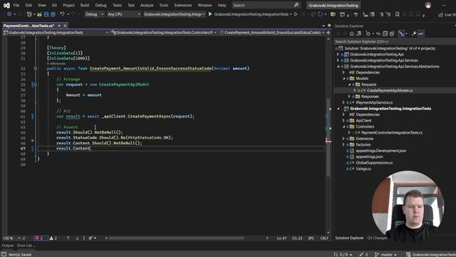Select IPaymentApiService.cs file

[374, 103]
